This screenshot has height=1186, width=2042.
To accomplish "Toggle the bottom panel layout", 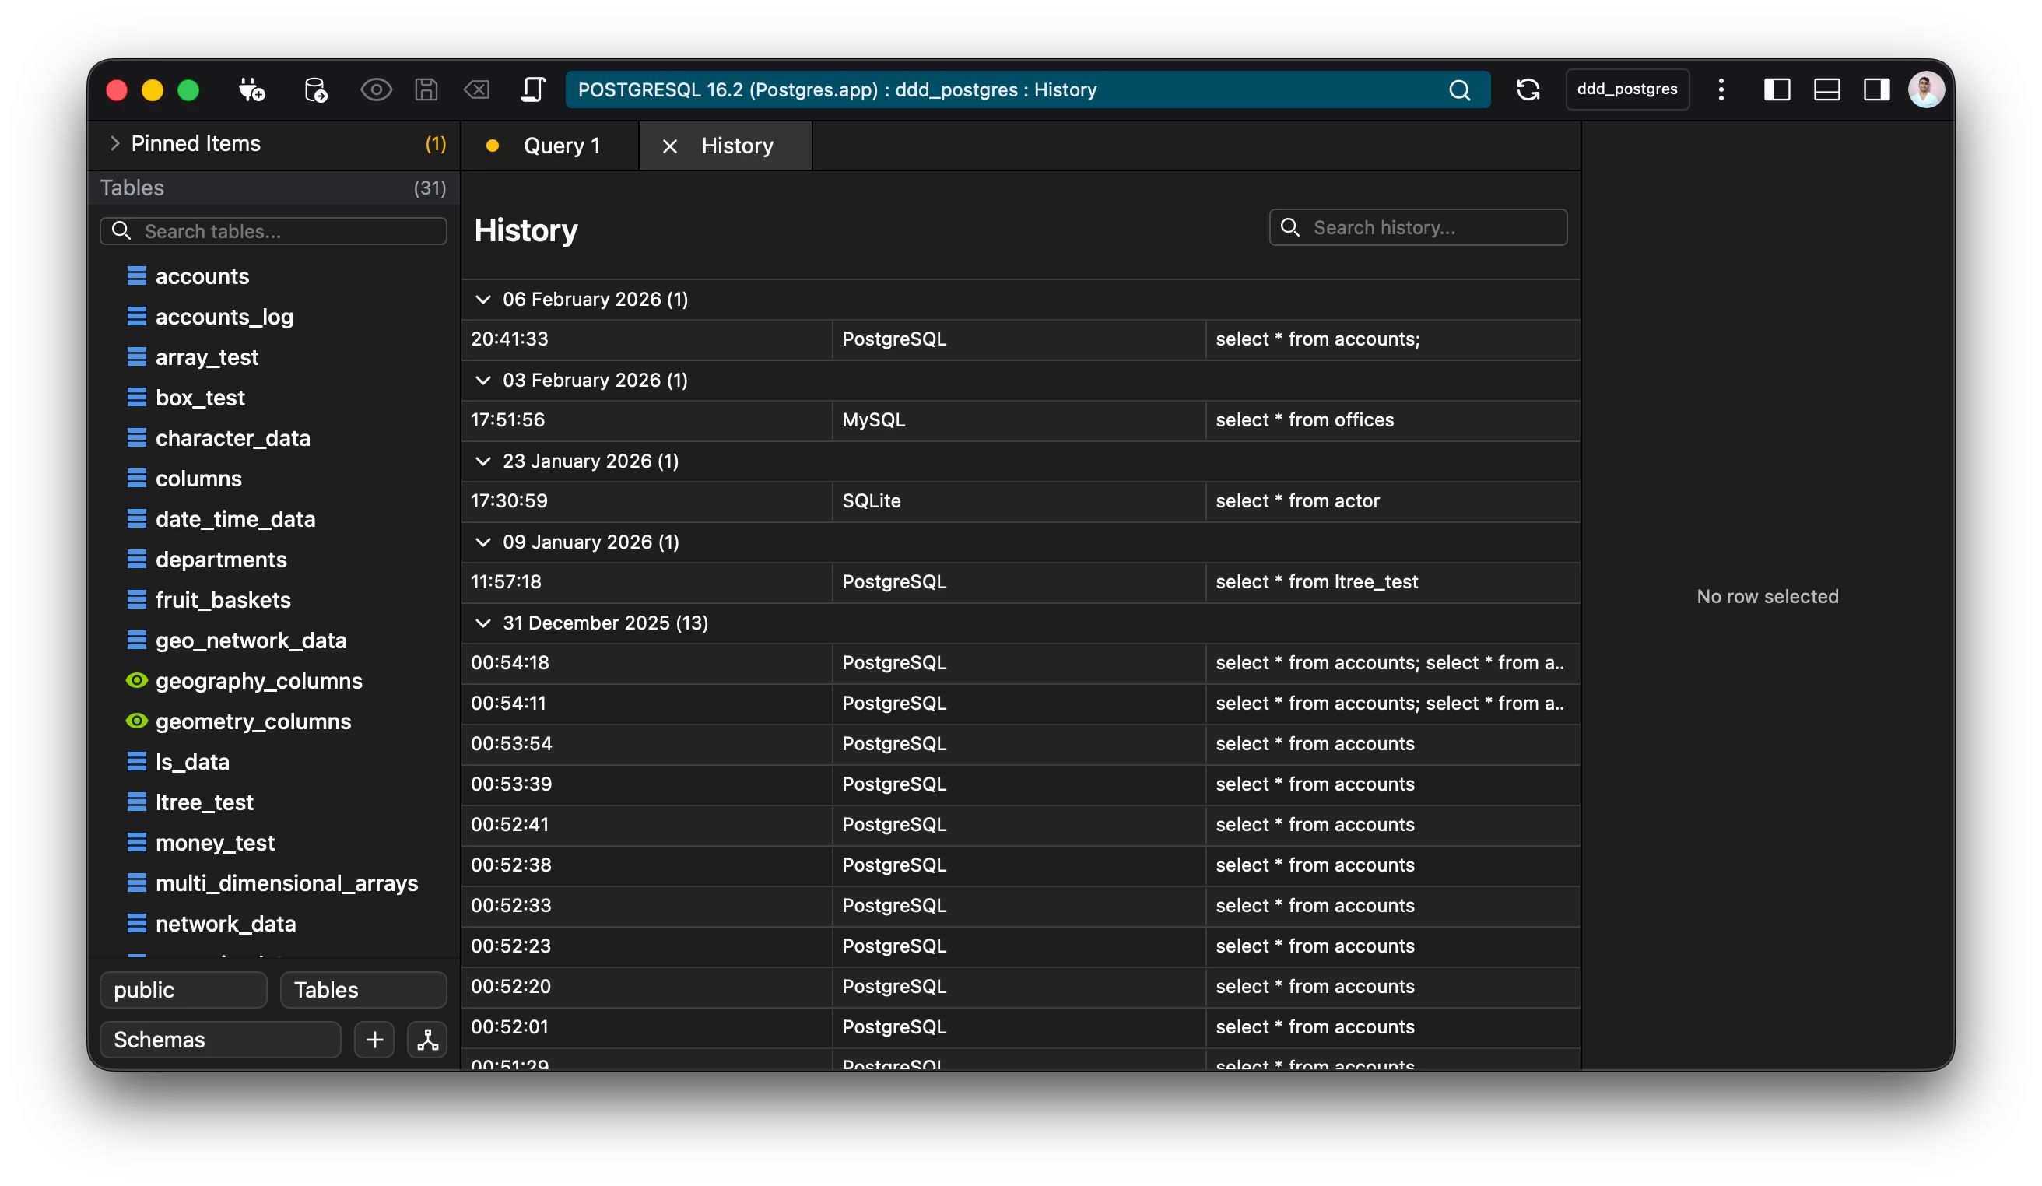I will click(x=1826, y=90).
